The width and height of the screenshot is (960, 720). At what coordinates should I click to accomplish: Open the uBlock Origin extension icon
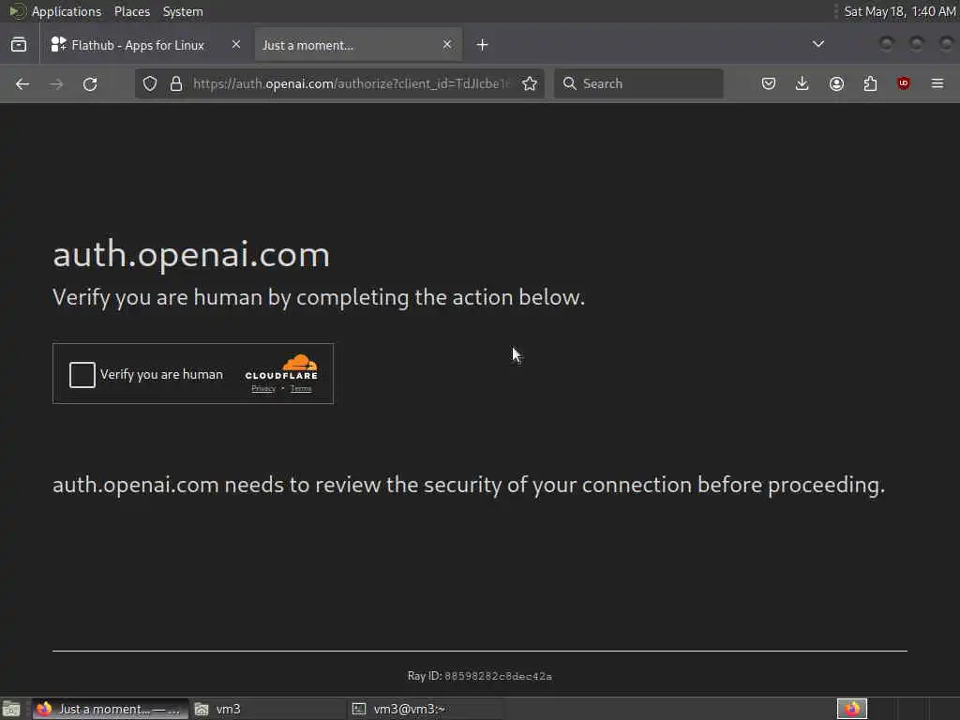coord(904,83)
